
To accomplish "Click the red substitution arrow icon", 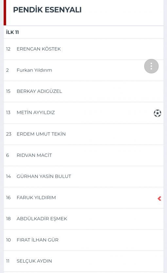I will tap(159, 198).
